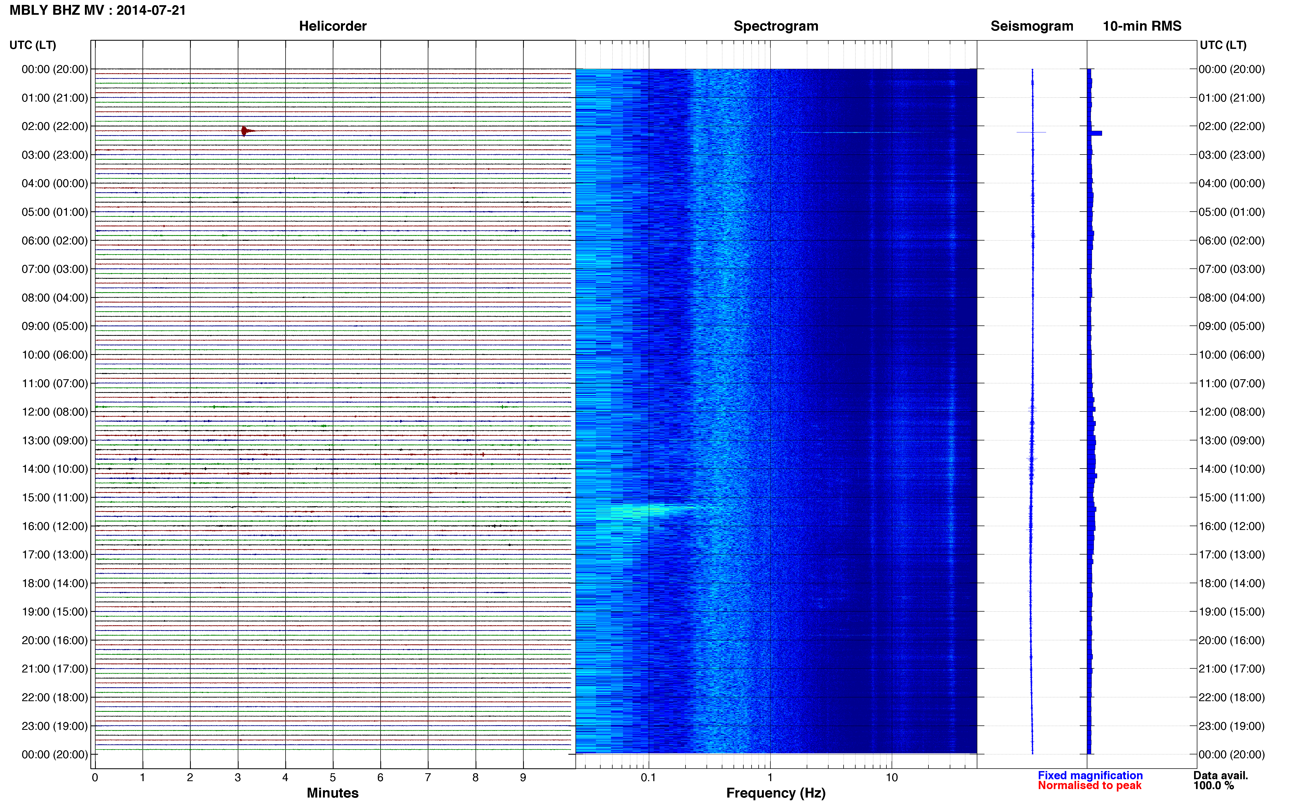Click '06:00 (02:00)' on the left time axis
This screenshot has height=809, width=1294.
coord(55,241)
